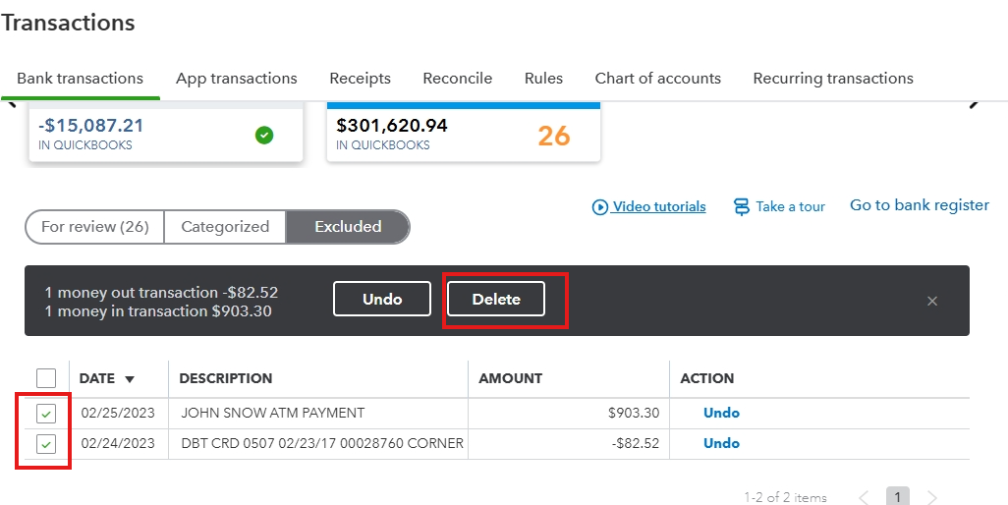Open Go to bank register link
The height and width of the screenshot is (505, 1008).
pyautogui.click(x=919, y=205)
